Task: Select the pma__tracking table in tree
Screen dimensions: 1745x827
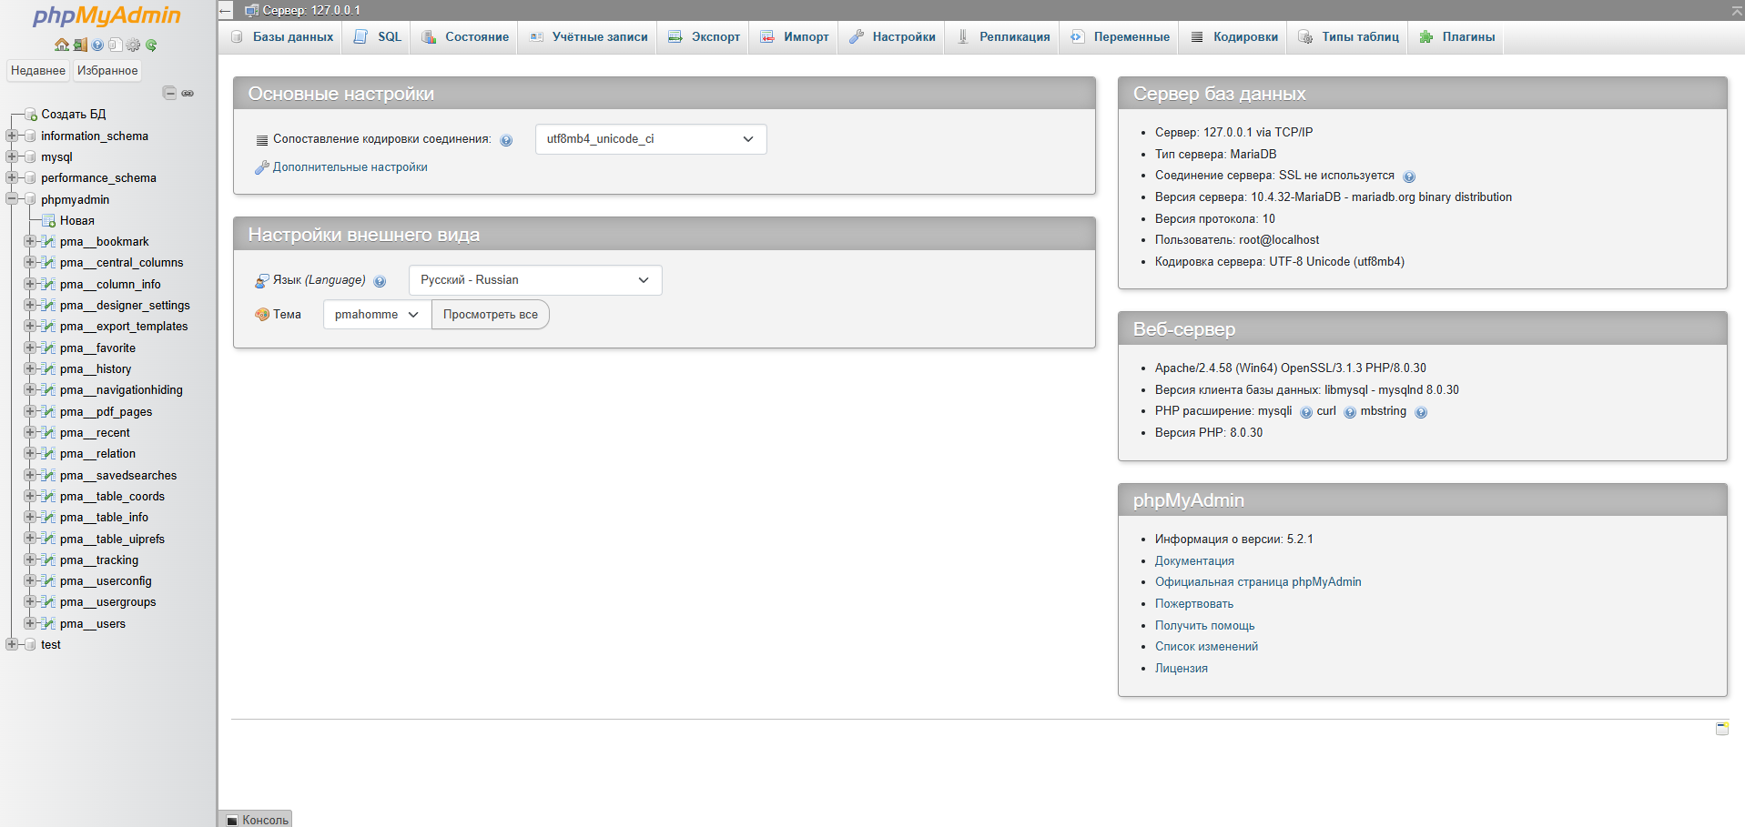Action: [x=117, y=560]
